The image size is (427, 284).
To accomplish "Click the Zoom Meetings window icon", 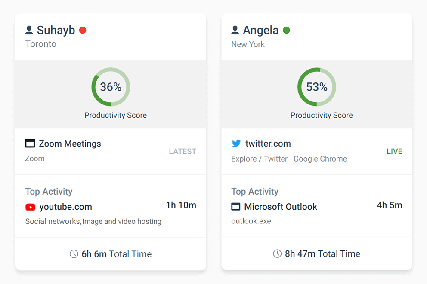I will (x=30, y=144).
